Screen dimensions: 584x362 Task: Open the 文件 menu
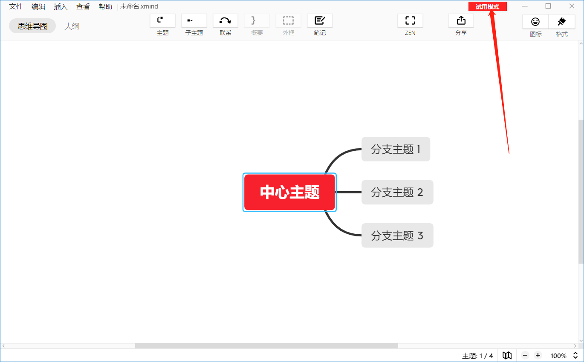point(15,6)
